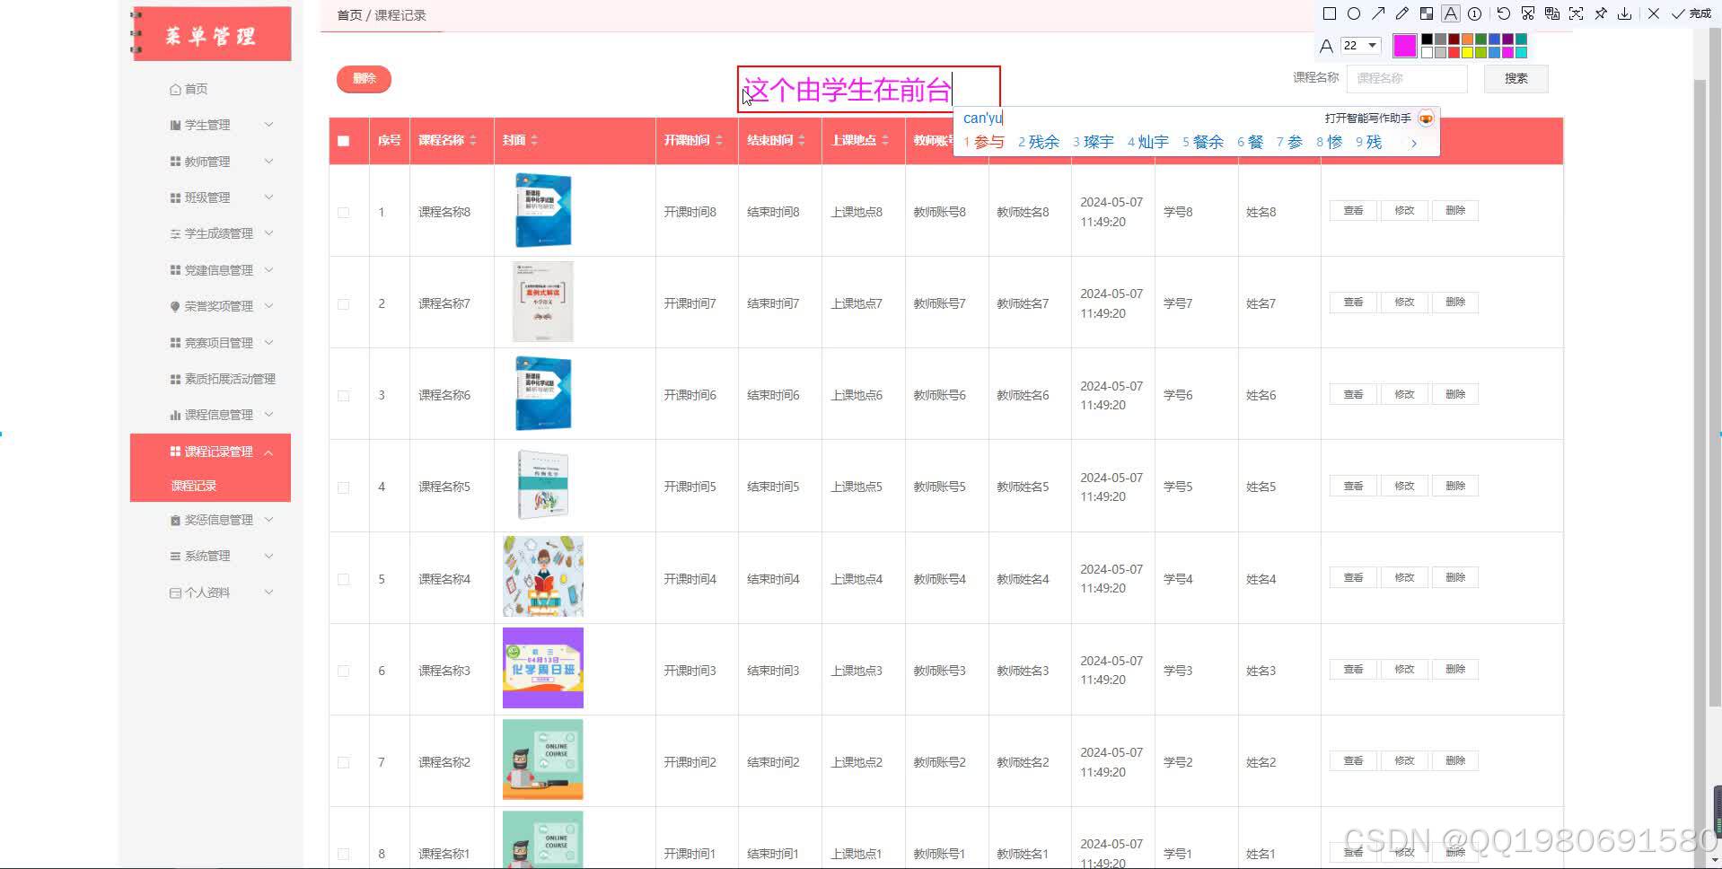1722x869 pixels.
Task: Download the captured screenshot
Action: click(1626, 13)
